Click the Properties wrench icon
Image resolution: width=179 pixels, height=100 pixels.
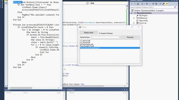(x=163, y=4)
